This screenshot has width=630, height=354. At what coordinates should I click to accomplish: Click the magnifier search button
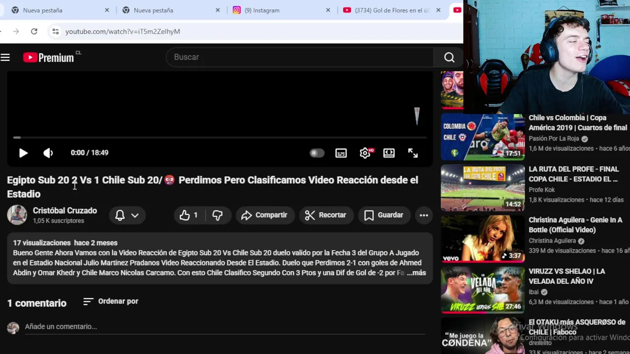point(449,58)
